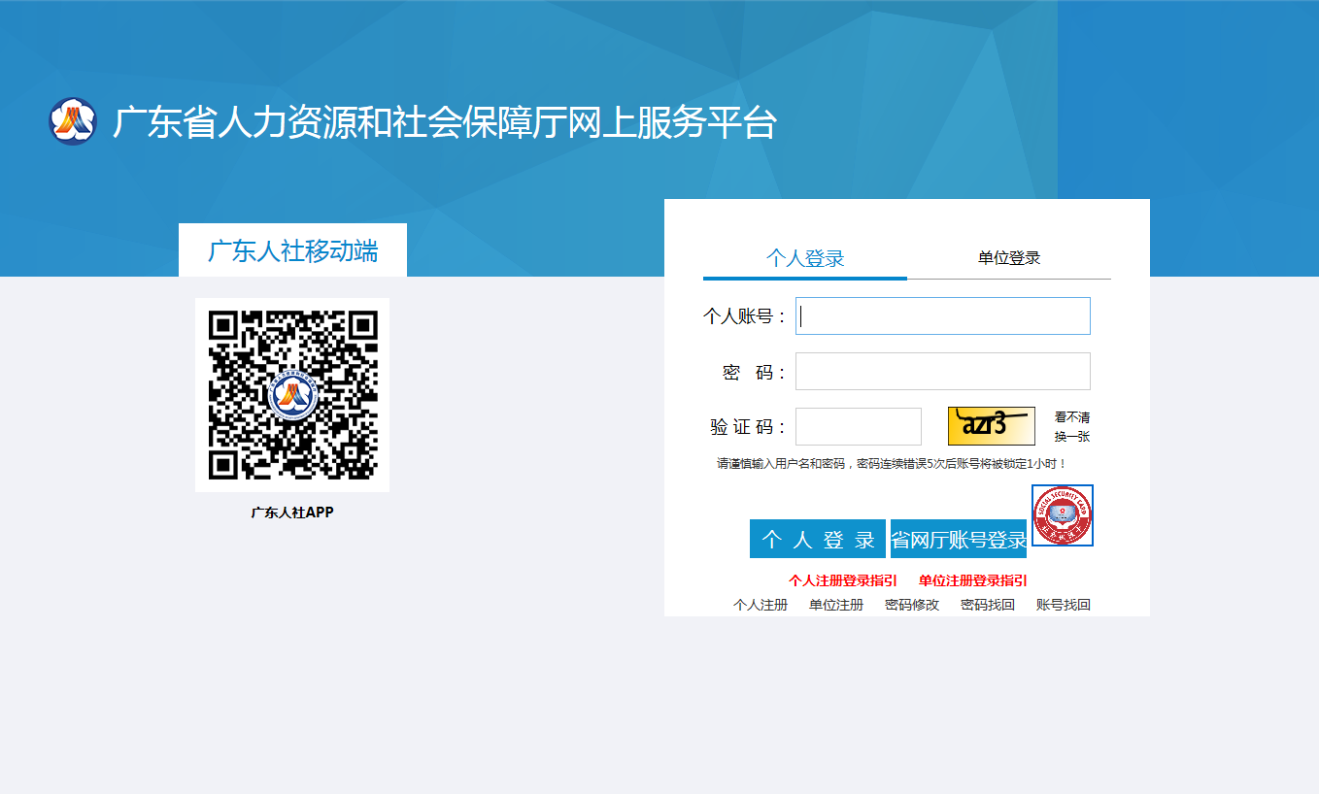Viewport: 1319px width, 794px height.
Task: Click the captcha image azr3
Action: [992, 426]
